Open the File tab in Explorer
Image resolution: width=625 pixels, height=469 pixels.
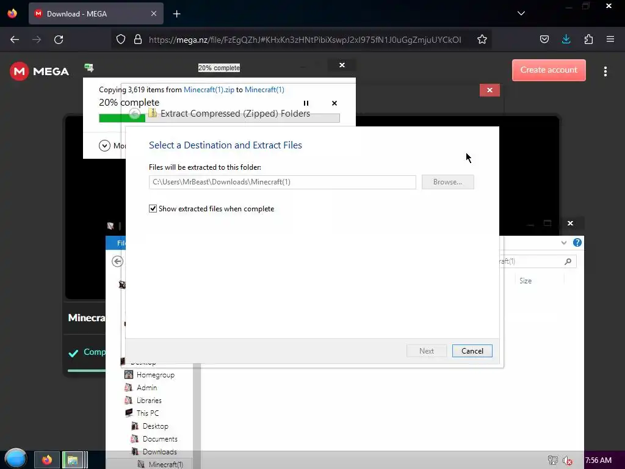pyautogui.click(x=115, y=243)
